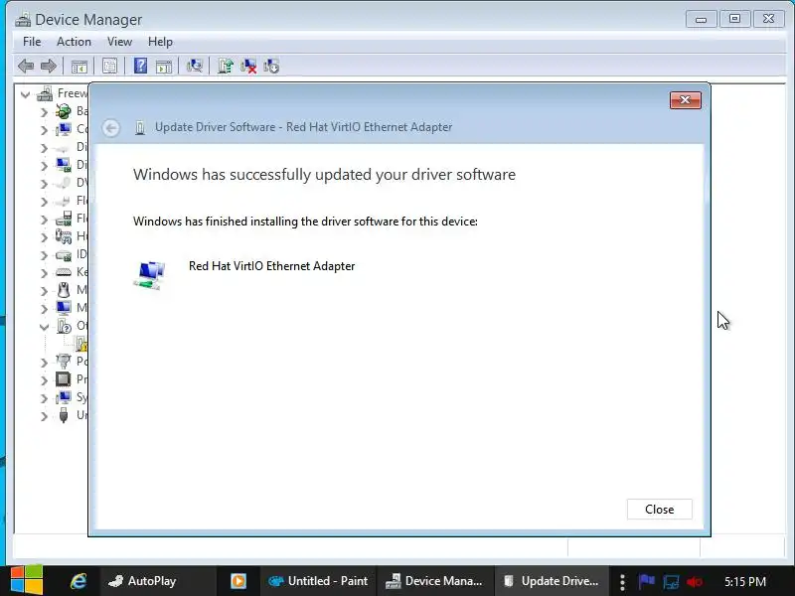Open the View menu

119,42
